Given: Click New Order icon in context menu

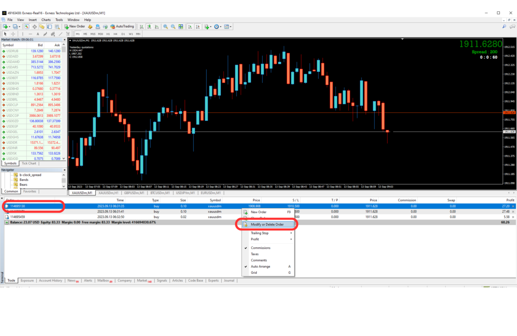Looking at the screenshot, I should tap(246, 212).
